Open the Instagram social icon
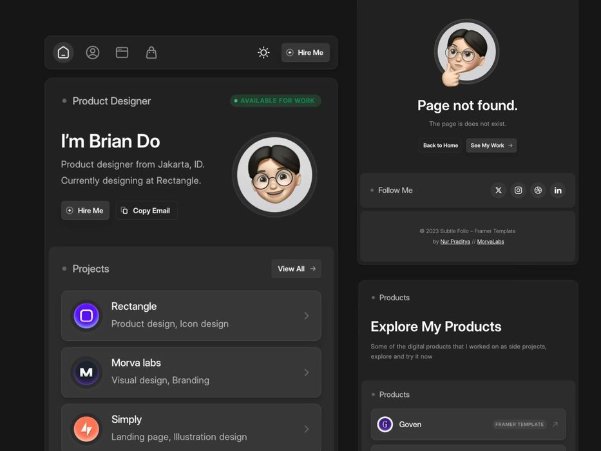This screenshot has height=451, width=601. click(518, 190)
